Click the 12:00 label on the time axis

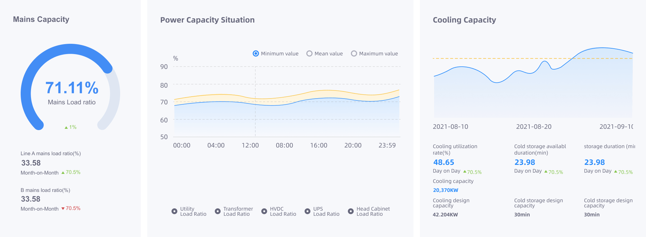250,145
